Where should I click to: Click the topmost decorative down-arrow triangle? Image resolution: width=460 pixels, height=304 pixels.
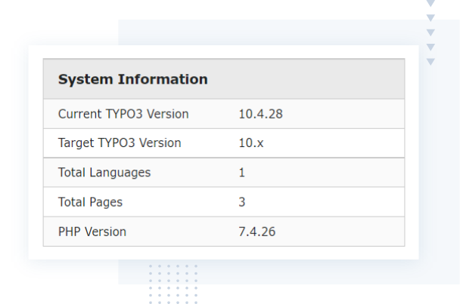point(430,4)
